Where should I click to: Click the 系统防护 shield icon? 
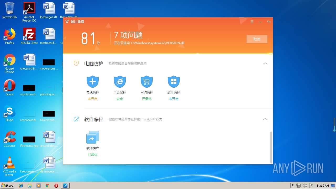pos(93,82)
